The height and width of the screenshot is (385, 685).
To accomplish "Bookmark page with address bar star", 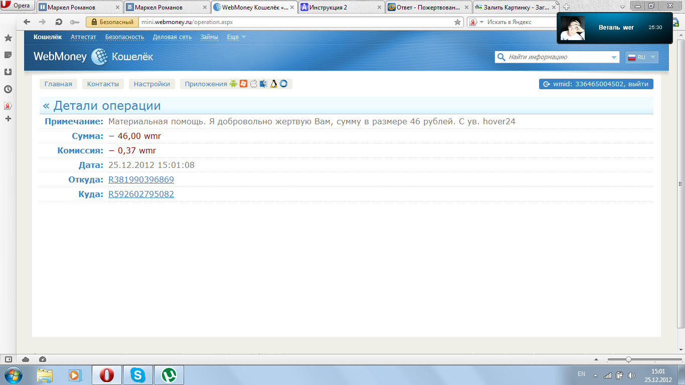I will pos(457,22).
